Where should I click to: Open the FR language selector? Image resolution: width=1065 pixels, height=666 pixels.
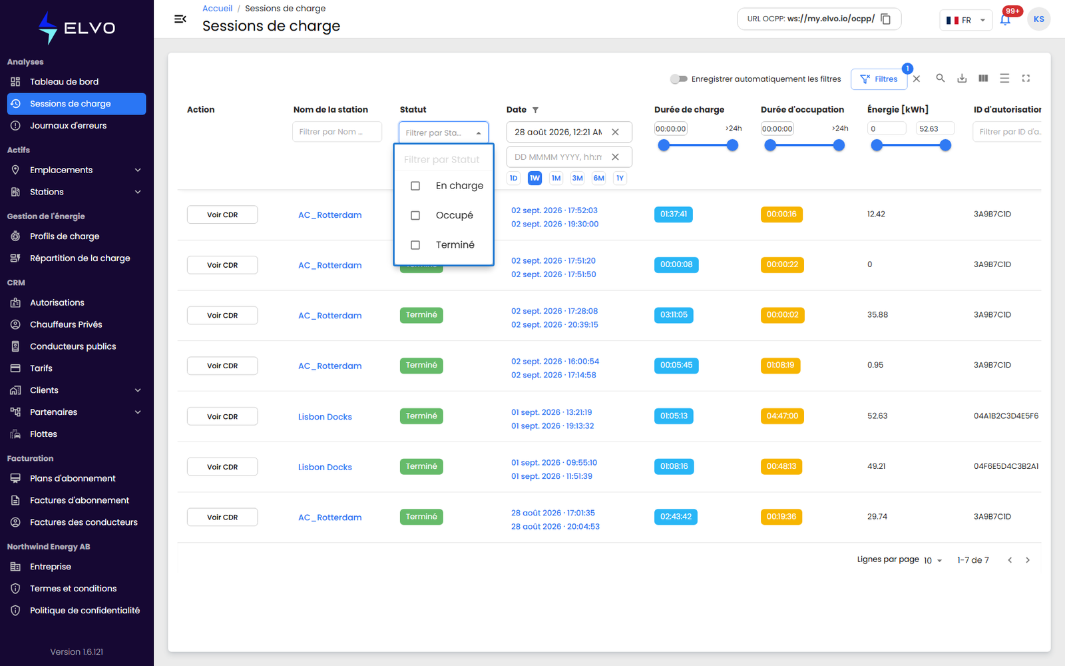pos(966,20)
